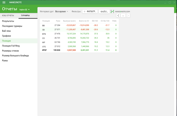Select the MP position row
177x116 pixels.
[x=79, y=42]
